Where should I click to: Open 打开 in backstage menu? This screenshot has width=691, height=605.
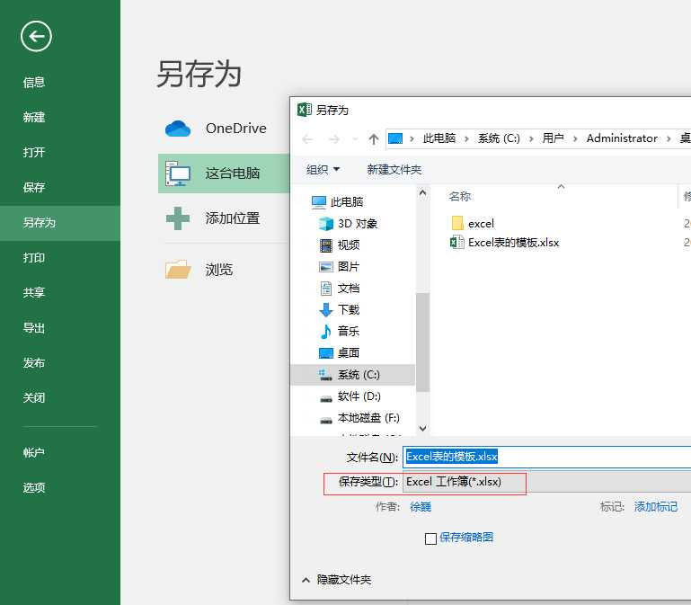[34, 153]
